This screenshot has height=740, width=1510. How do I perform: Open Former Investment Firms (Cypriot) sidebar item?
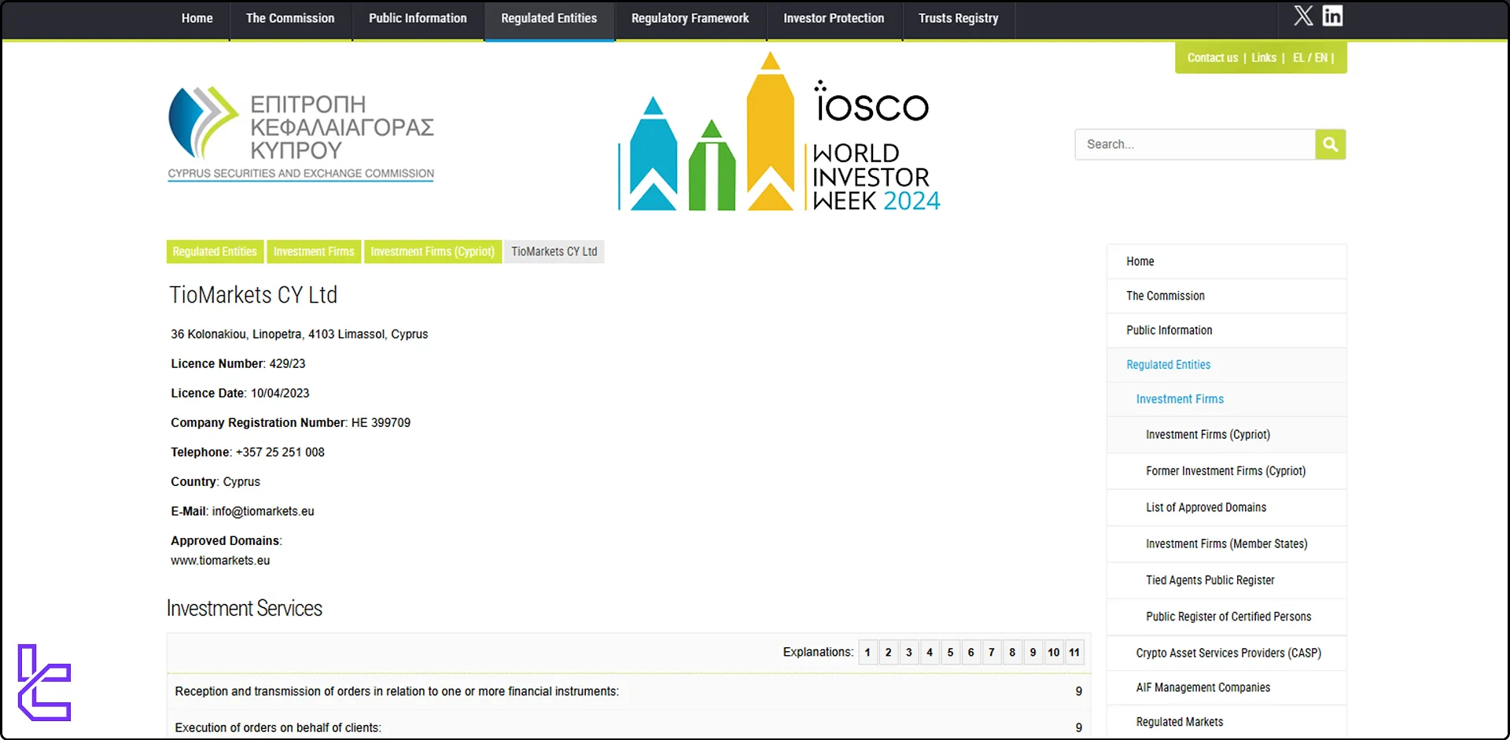(1226, 471)
